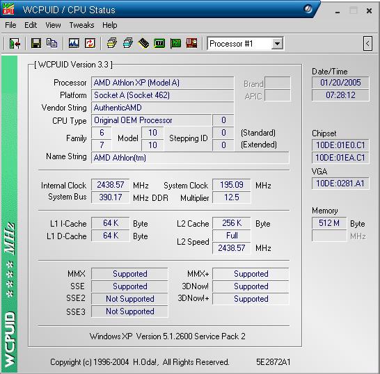380x374 pixels.
Task: Open the yellow stacked windows feature icon
Action: [x=112, y=44]
